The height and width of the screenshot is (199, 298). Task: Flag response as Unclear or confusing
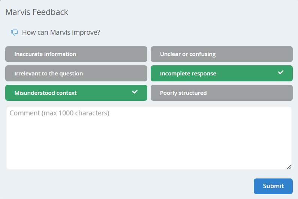coord(222,54)
